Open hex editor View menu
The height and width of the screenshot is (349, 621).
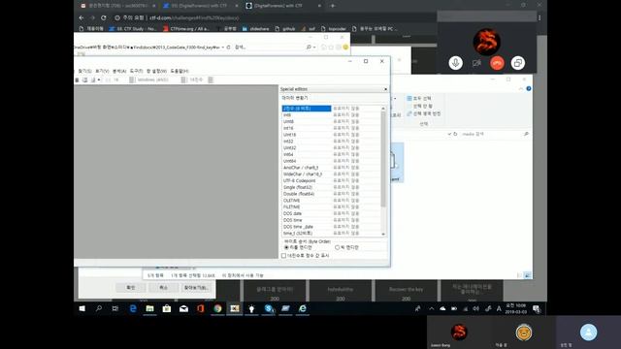(102, 71)
